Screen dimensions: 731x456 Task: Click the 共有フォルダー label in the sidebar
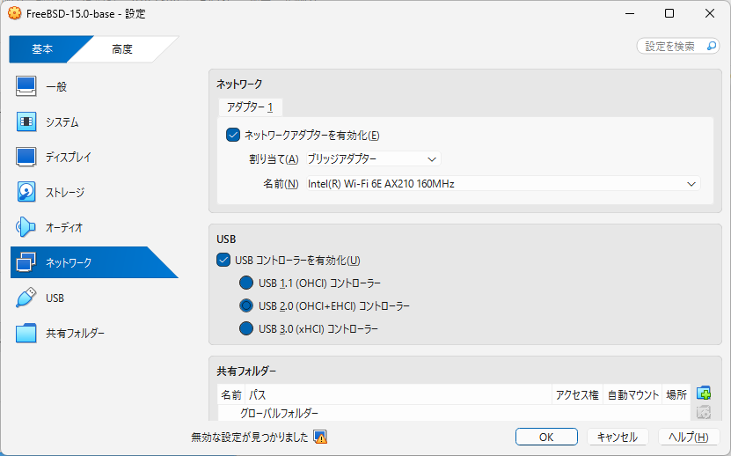tap(75, 334)
